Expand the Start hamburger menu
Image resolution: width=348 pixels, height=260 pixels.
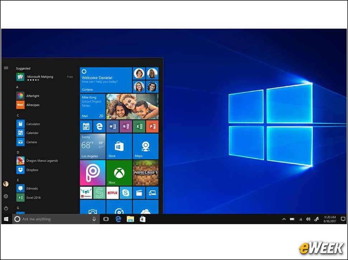pos(6,68)
